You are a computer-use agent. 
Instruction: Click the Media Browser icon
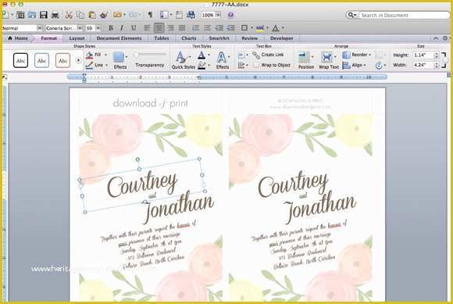click(x=191, y=15)
